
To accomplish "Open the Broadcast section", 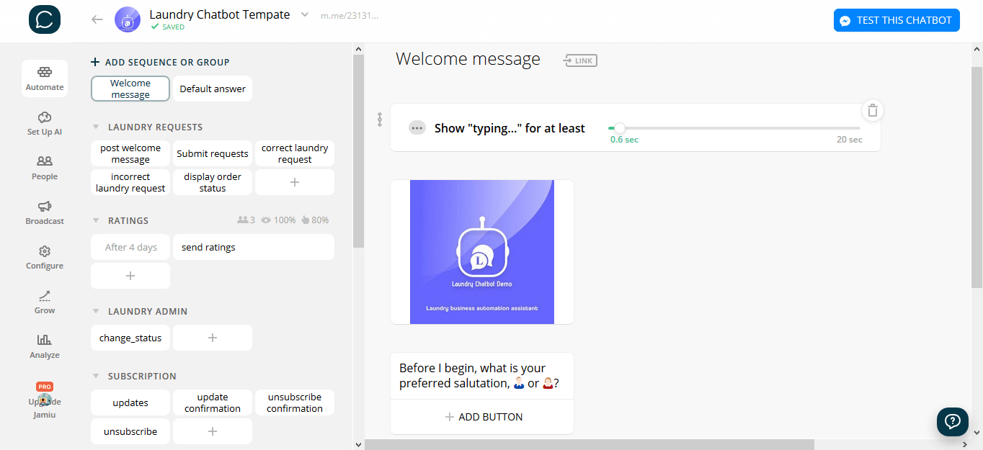I will pyautogui.click(x=45, y=212).
